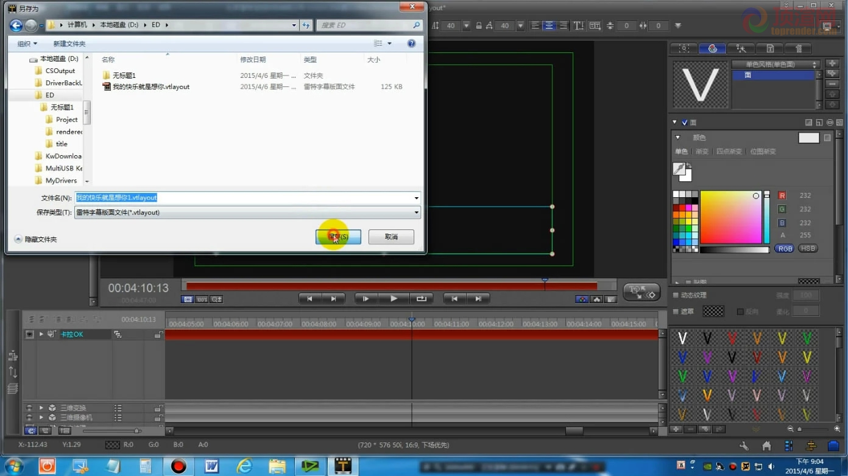This screenshot has height=476, width=848.
Task: Click the keyframe tool button right of the preview
Action: click(x=641, y=293)
